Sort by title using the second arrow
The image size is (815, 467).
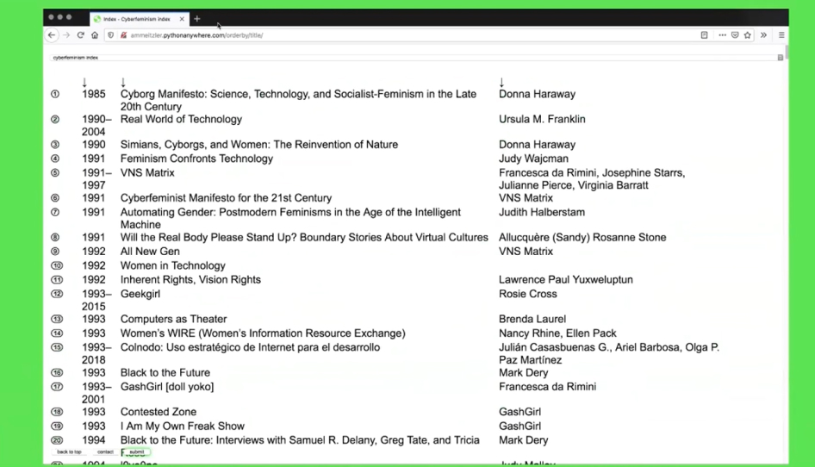point(123,82)
